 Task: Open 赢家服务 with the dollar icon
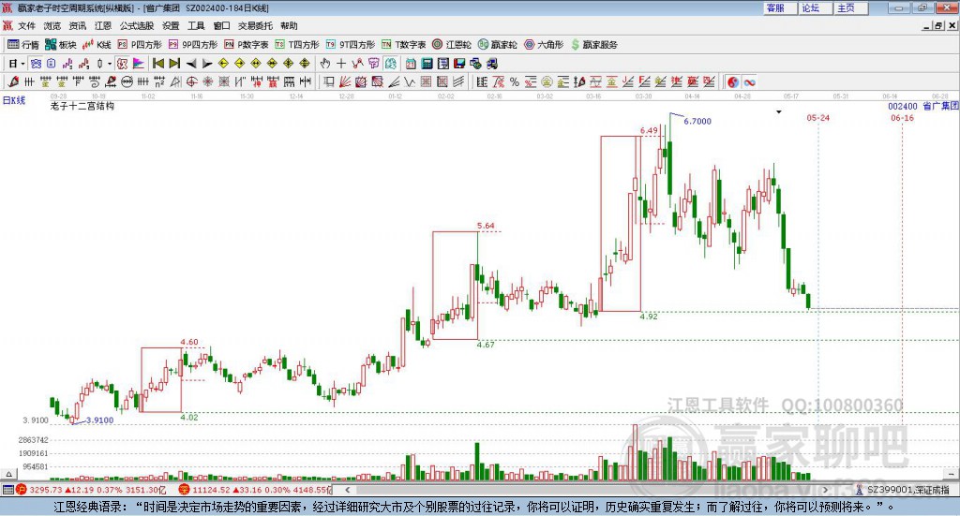point(593,45)
